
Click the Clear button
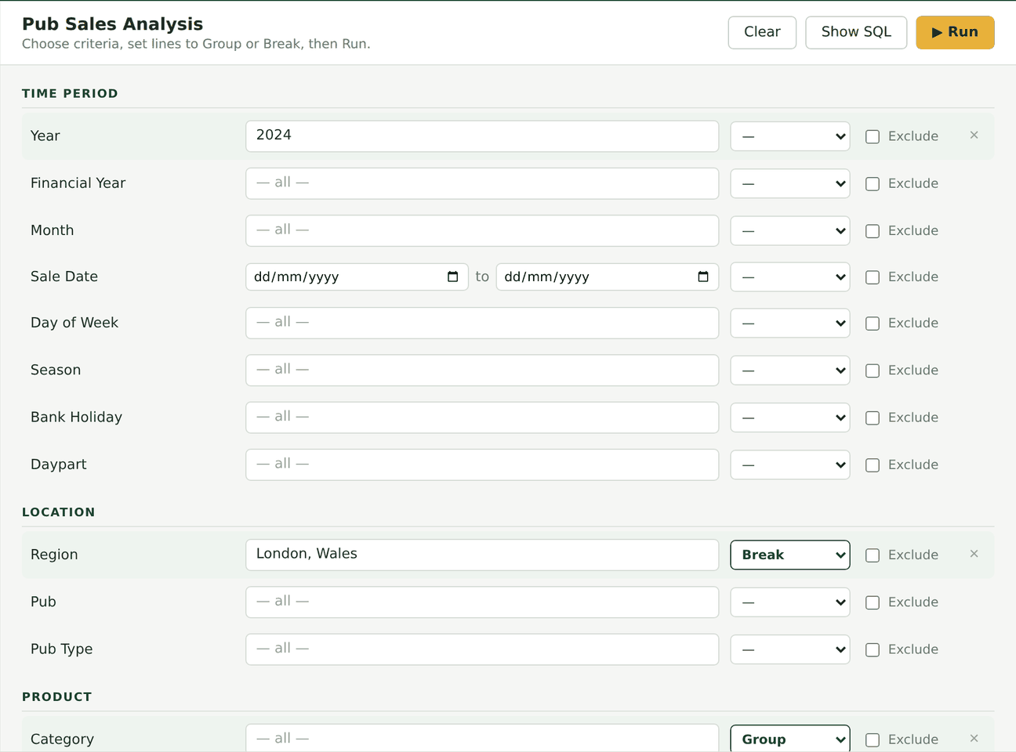(x=762, y=32)
